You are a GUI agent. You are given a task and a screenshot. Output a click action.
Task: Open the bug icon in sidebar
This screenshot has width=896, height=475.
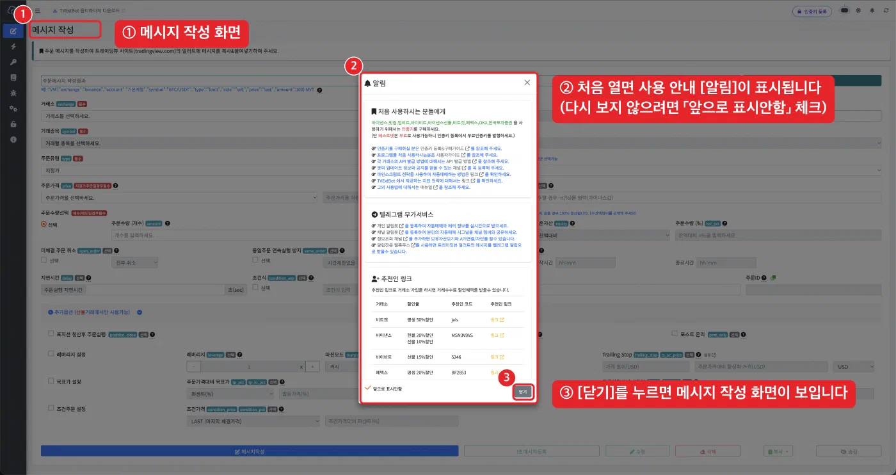point(13,93)
